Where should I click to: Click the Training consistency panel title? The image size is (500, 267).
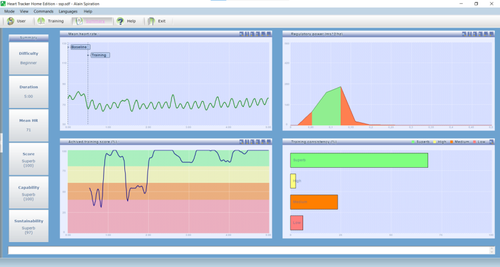[314, 142]
